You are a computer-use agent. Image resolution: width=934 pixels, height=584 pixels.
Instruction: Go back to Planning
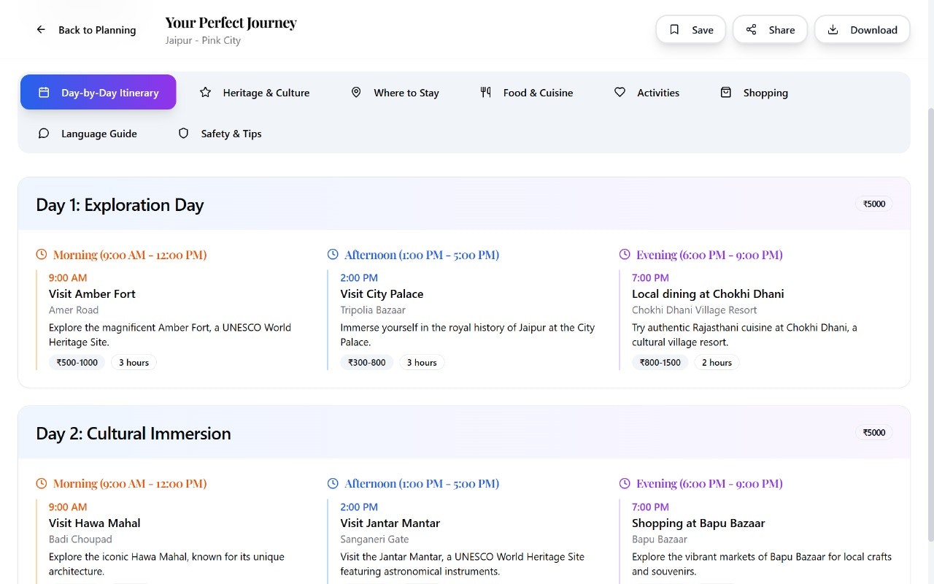86,30
